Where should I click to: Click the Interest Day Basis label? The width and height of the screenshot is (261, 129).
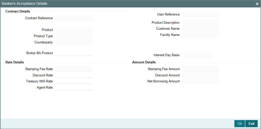click(167, 55)
